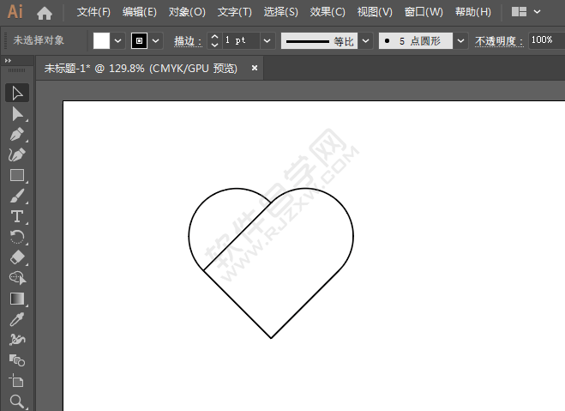Click the 不透明度 opacity link
The image size is (565, 411).
(498, 40)
